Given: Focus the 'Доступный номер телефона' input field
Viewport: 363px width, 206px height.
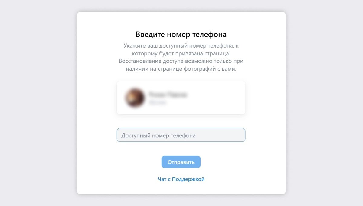Looking at the screenshot, I should pos(181,135).
